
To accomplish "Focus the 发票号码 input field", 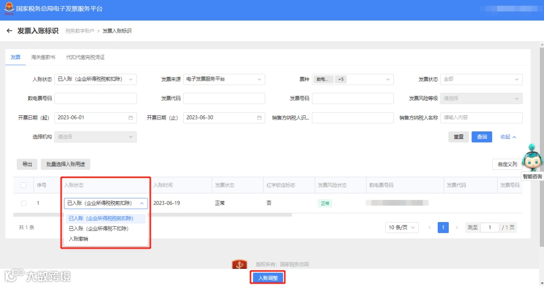I will click(353, 99).
